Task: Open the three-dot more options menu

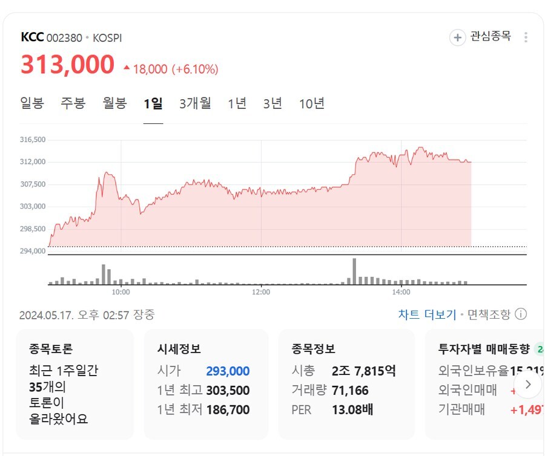Action: [526, 37]
